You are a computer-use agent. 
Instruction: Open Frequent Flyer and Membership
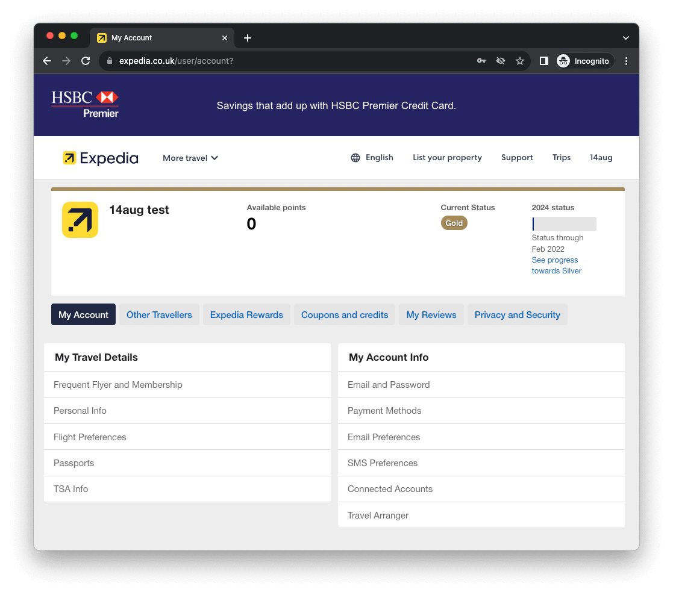[187, 385]
